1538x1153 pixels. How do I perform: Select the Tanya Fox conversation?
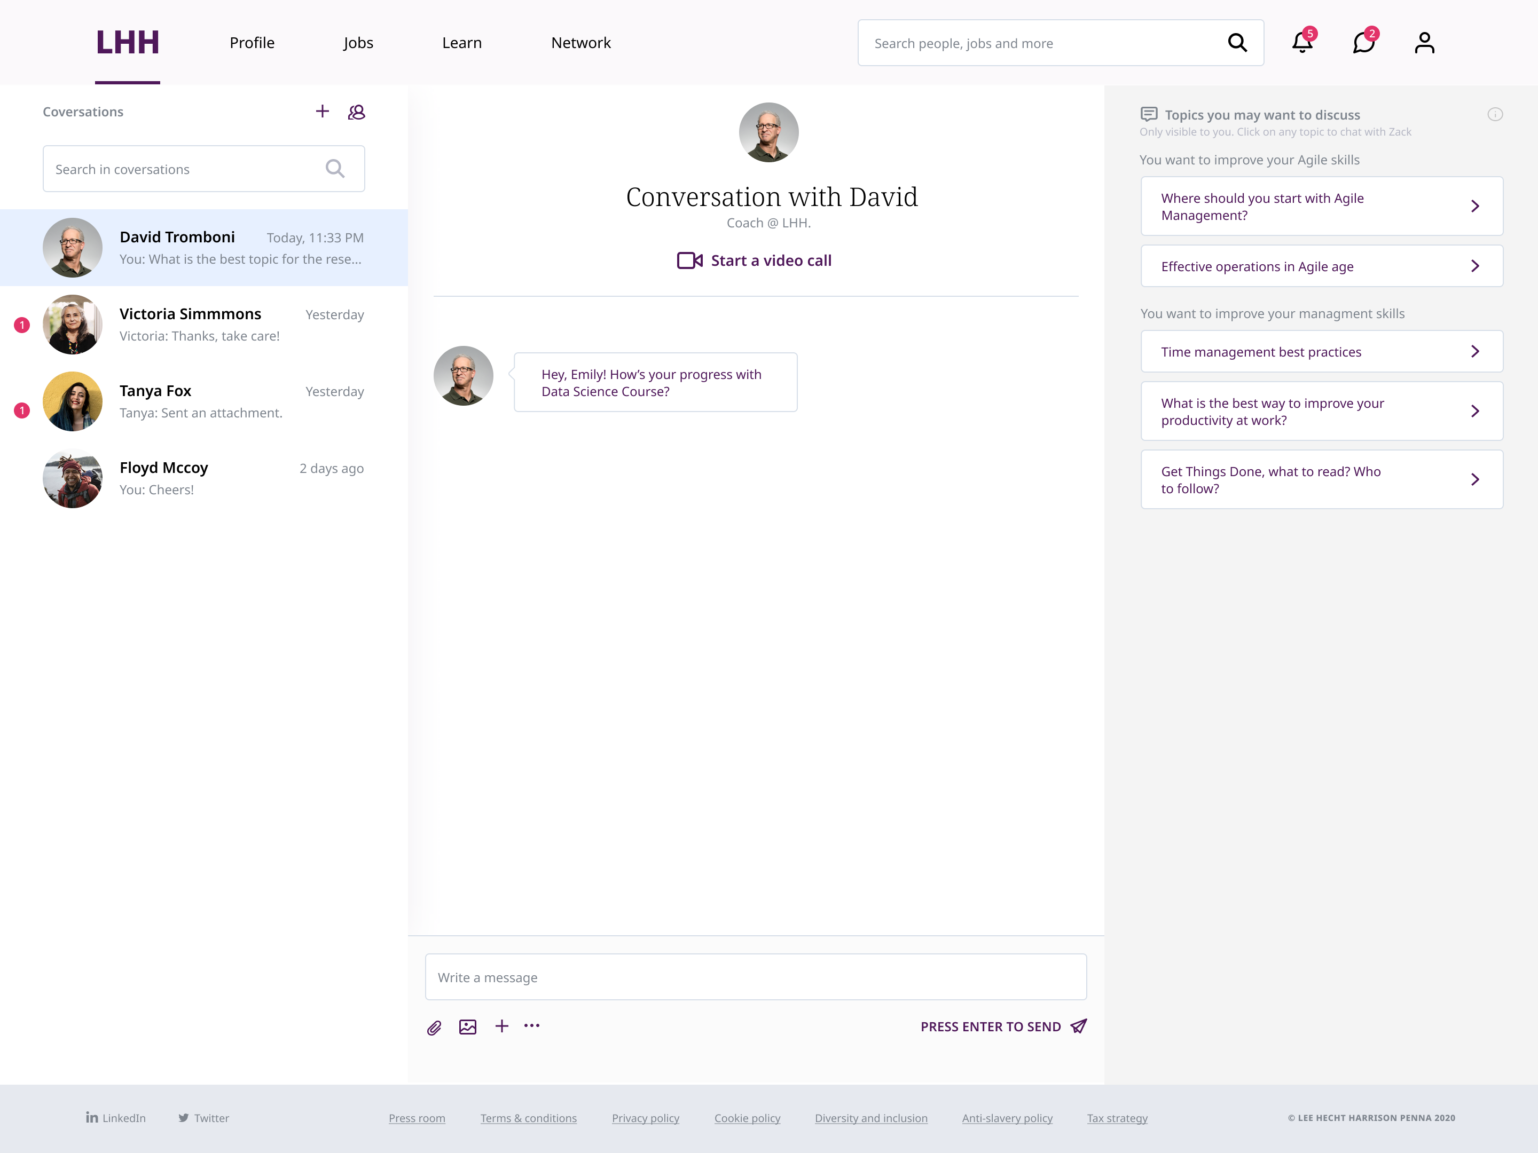click(203, 402)
